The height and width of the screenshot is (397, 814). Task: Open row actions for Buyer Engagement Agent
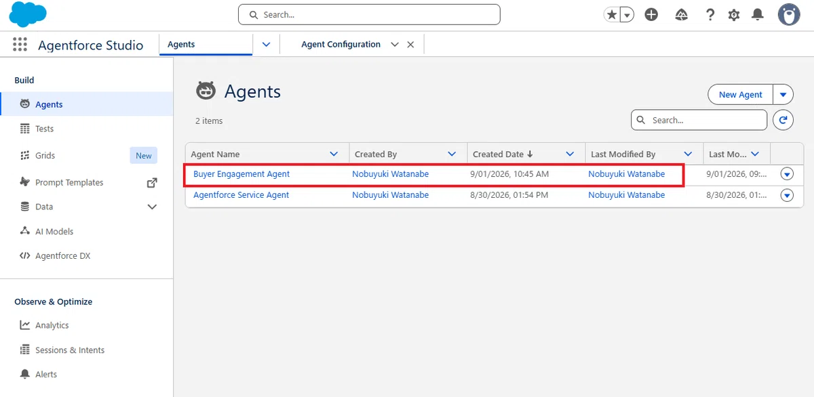787,174
